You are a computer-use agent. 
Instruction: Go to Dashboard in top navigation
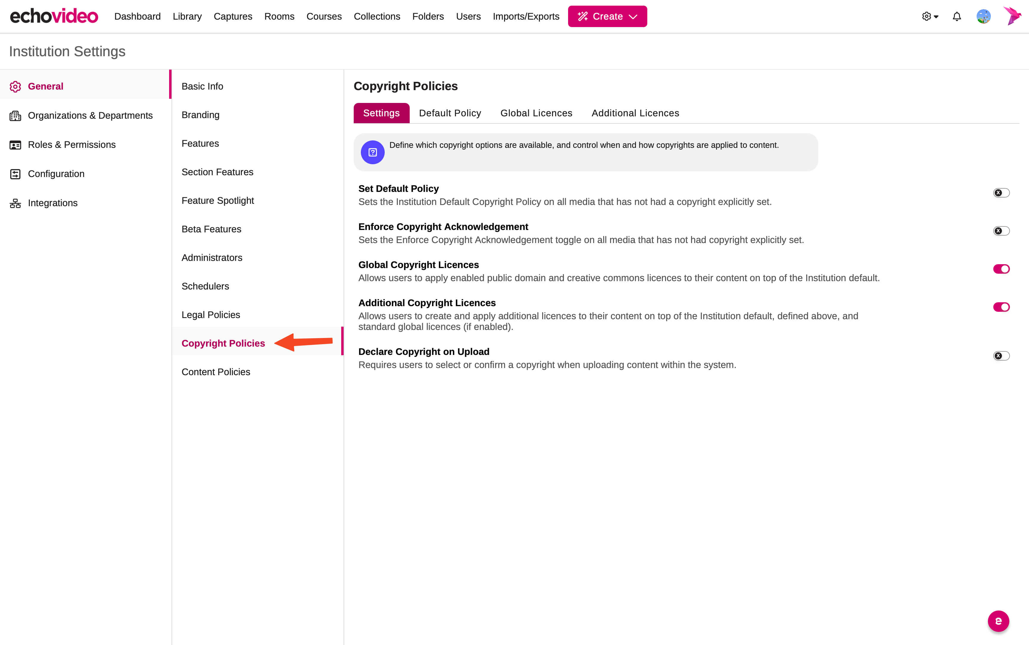point(138,16)
